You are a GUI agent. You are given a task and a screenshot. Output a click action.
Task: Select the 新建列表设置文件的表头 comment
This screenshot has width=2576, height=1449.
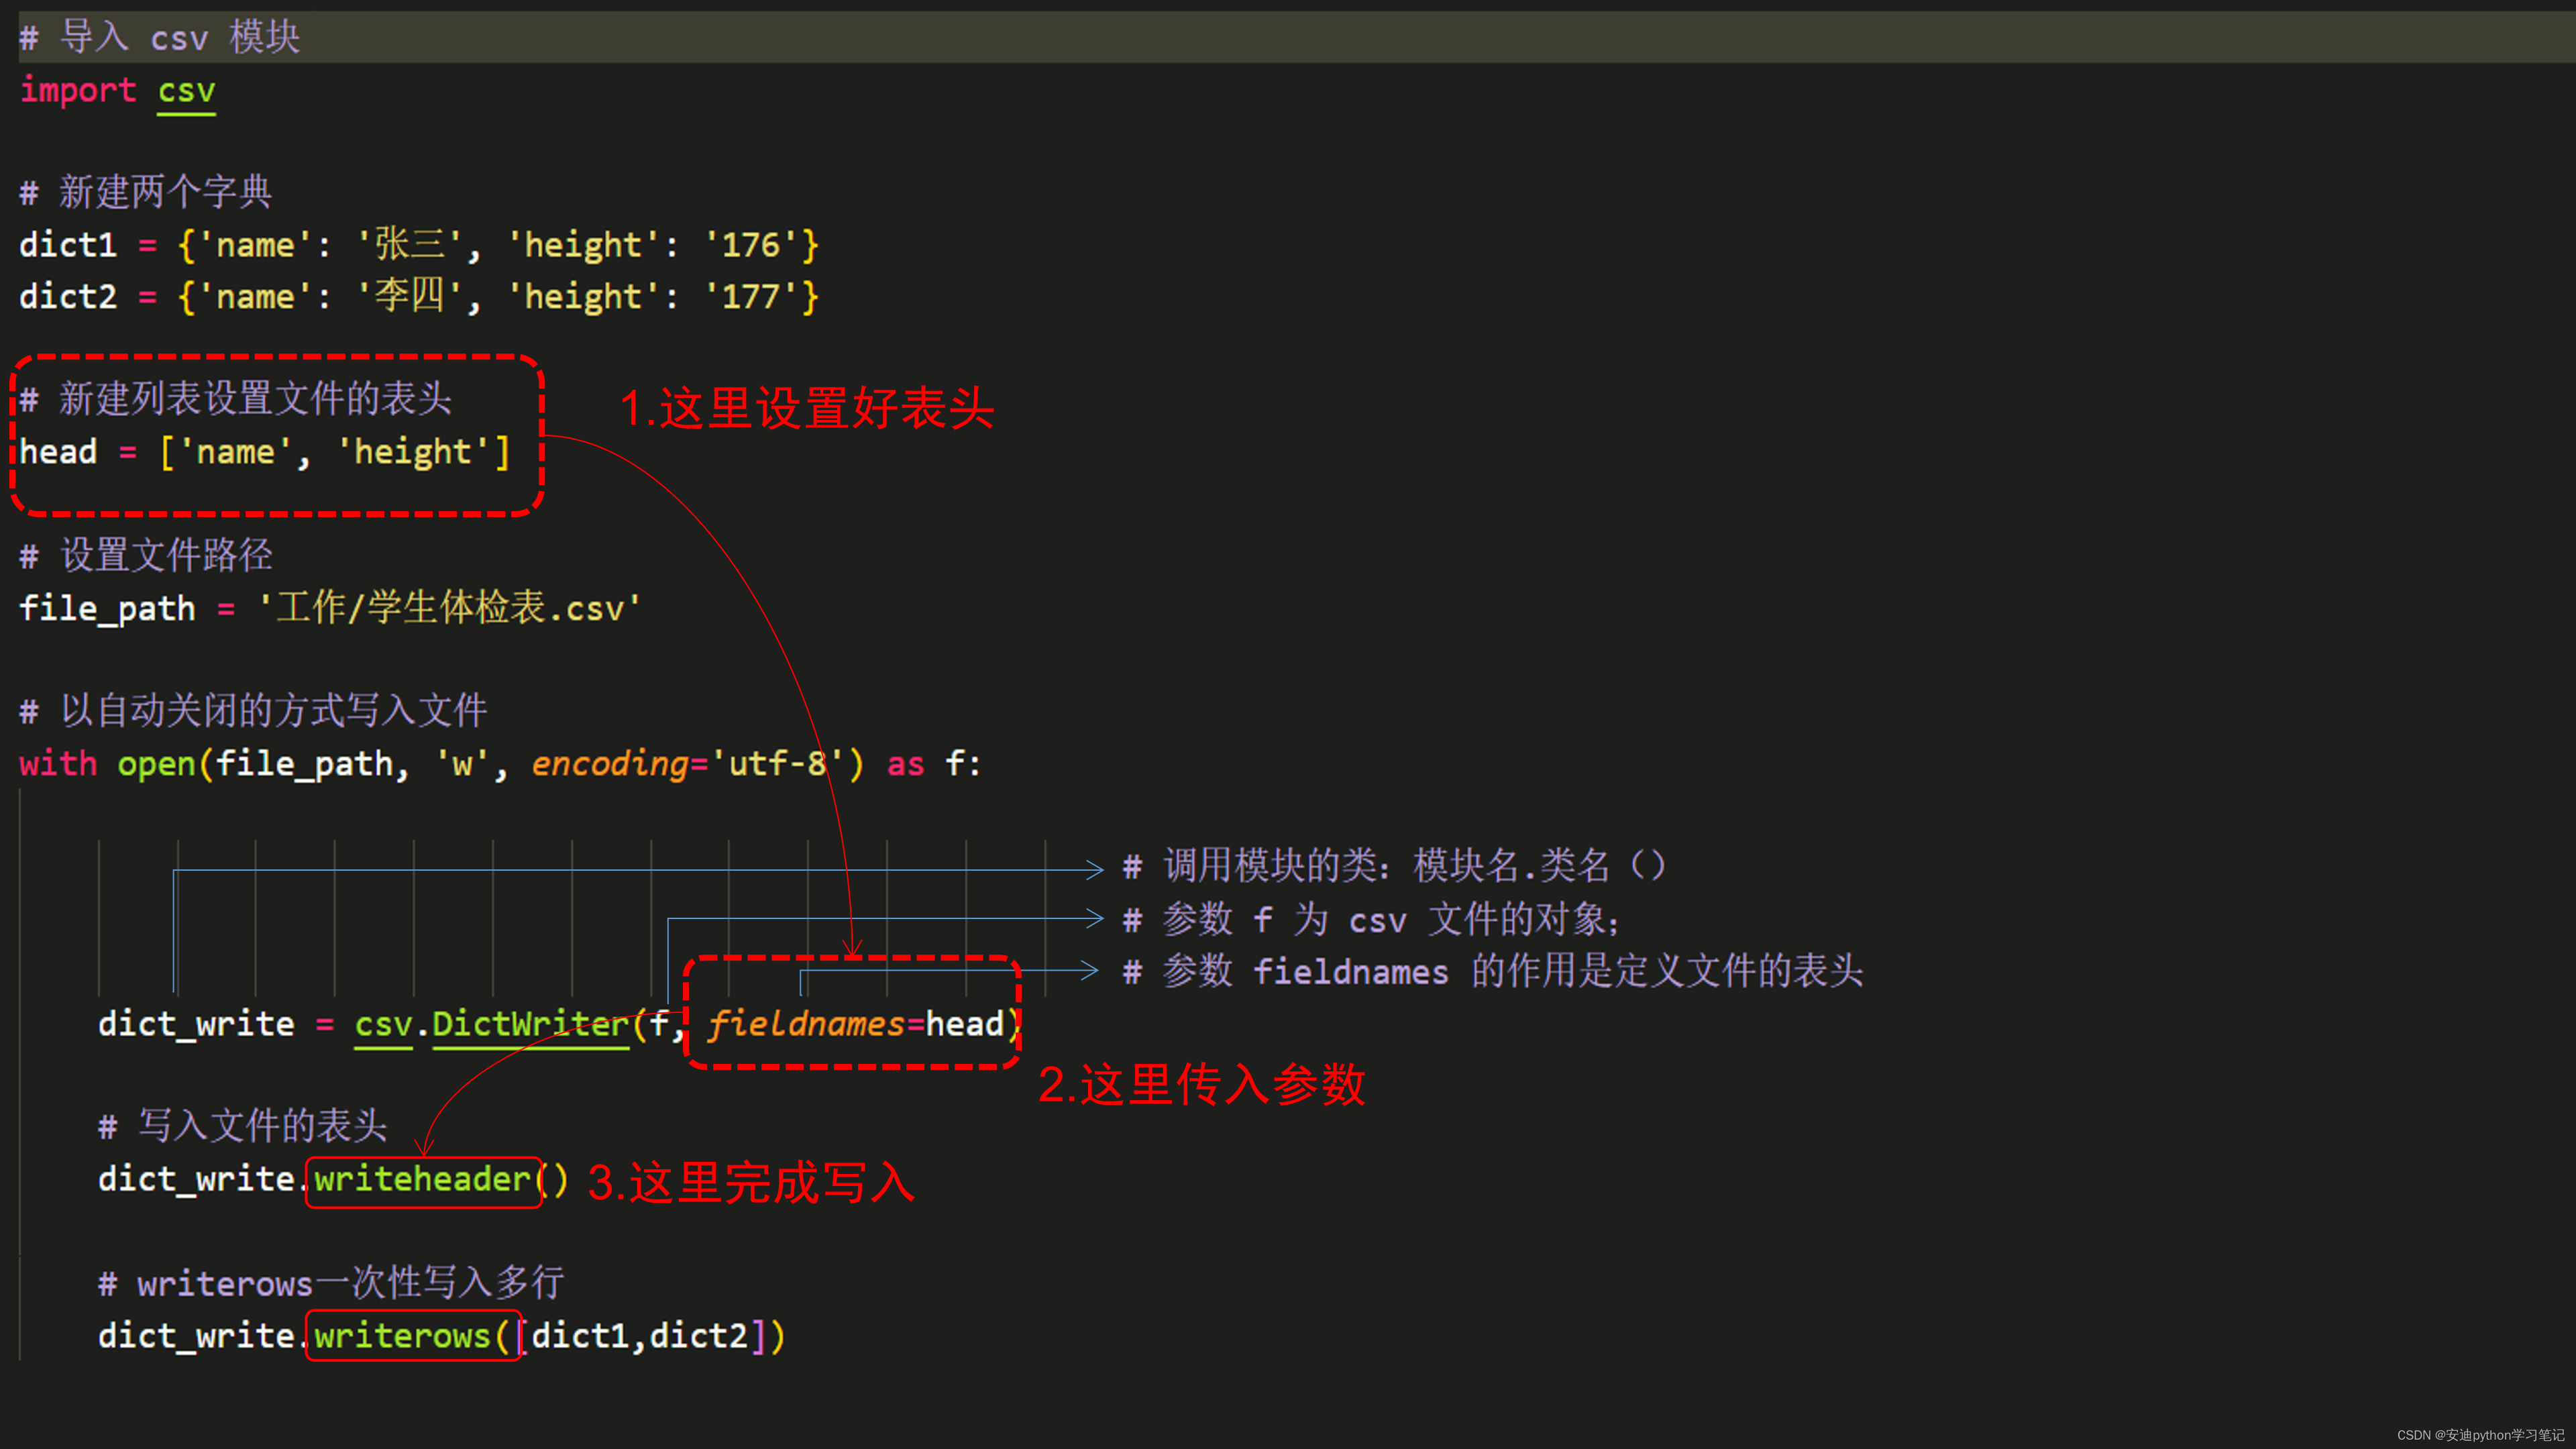231,398
